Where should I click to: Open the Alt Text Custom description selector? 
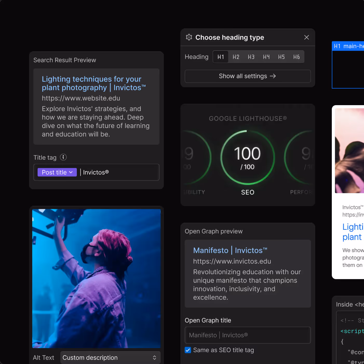(110, 358)
